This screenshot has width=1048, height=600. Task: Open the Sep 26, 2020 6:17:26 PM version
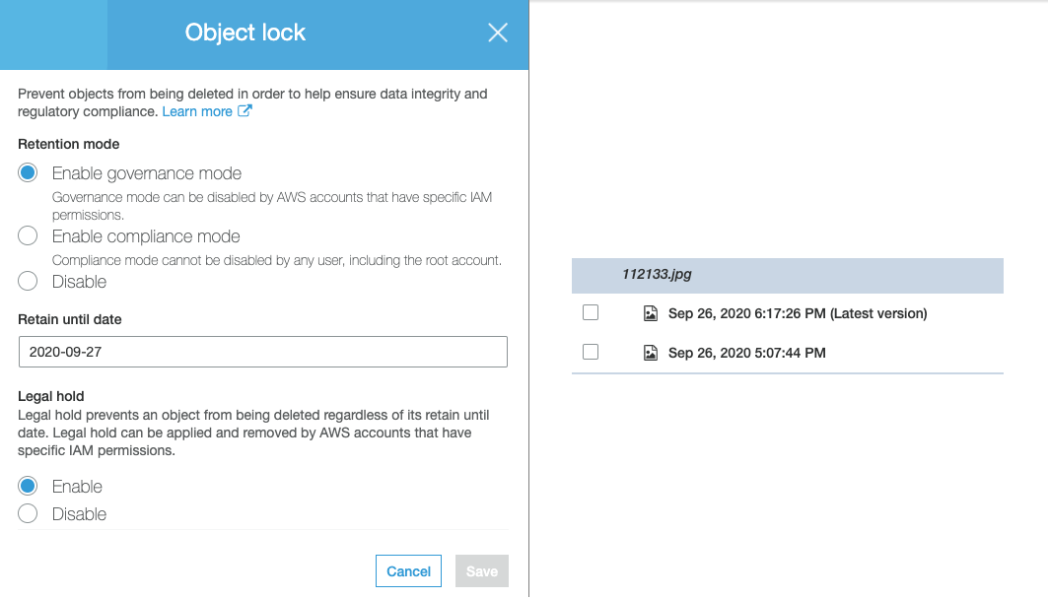tap(797, 313)
